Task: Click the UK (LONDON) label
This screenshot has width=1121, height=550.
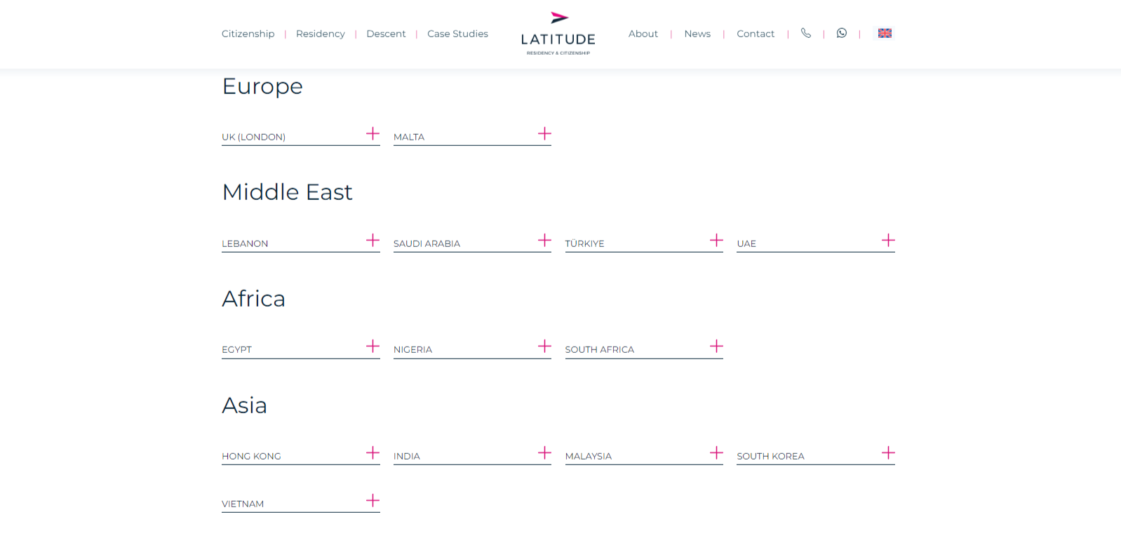Action: [x=254, y=137]
